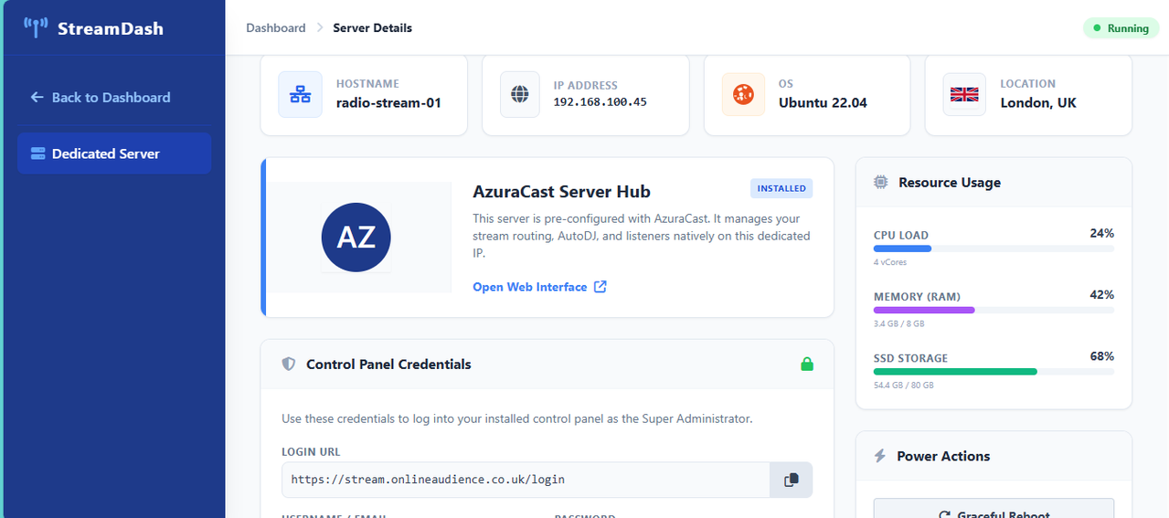Click the green padlock icon
1169x518 pixels.
[807, 364]
